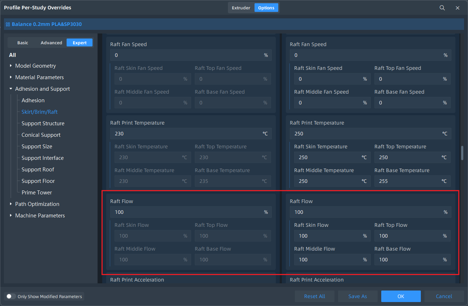Click Raft Skin Temperature field showing 250
Screen dimensions: 468x306
(x=332, y=157)
